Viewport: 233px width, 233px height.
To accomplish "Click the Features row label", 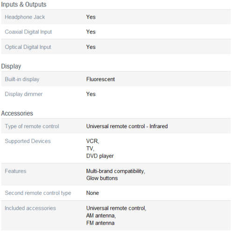I will pos(15,171).
